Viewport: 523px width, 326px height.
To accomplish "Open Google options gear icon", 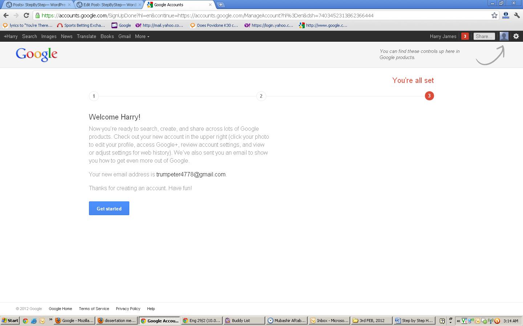I will [516, 36].
